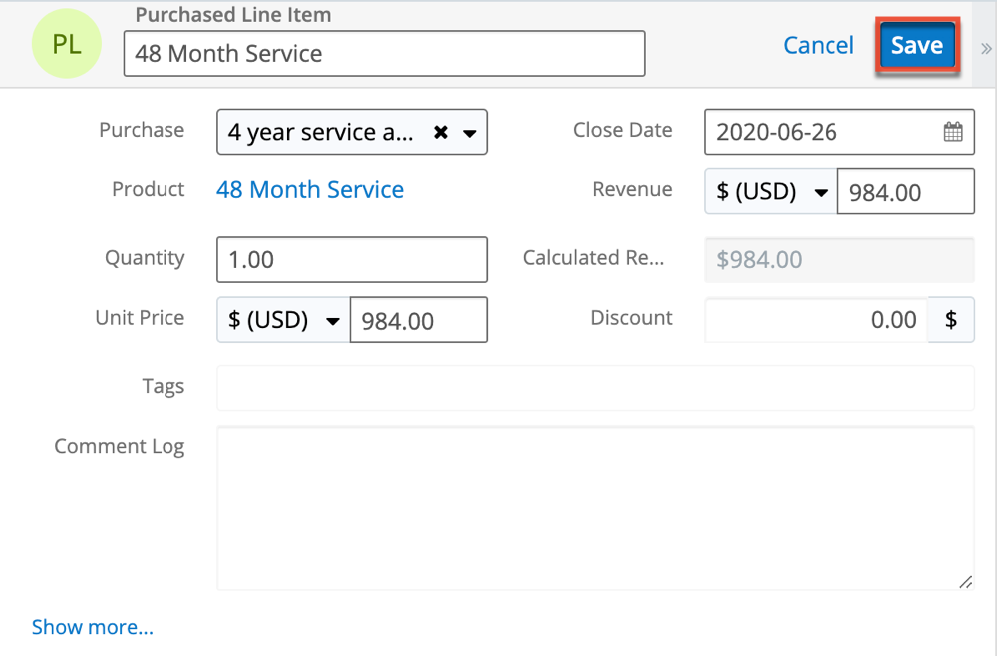
Task: Click the Save button
Action: tap(916, 46)
